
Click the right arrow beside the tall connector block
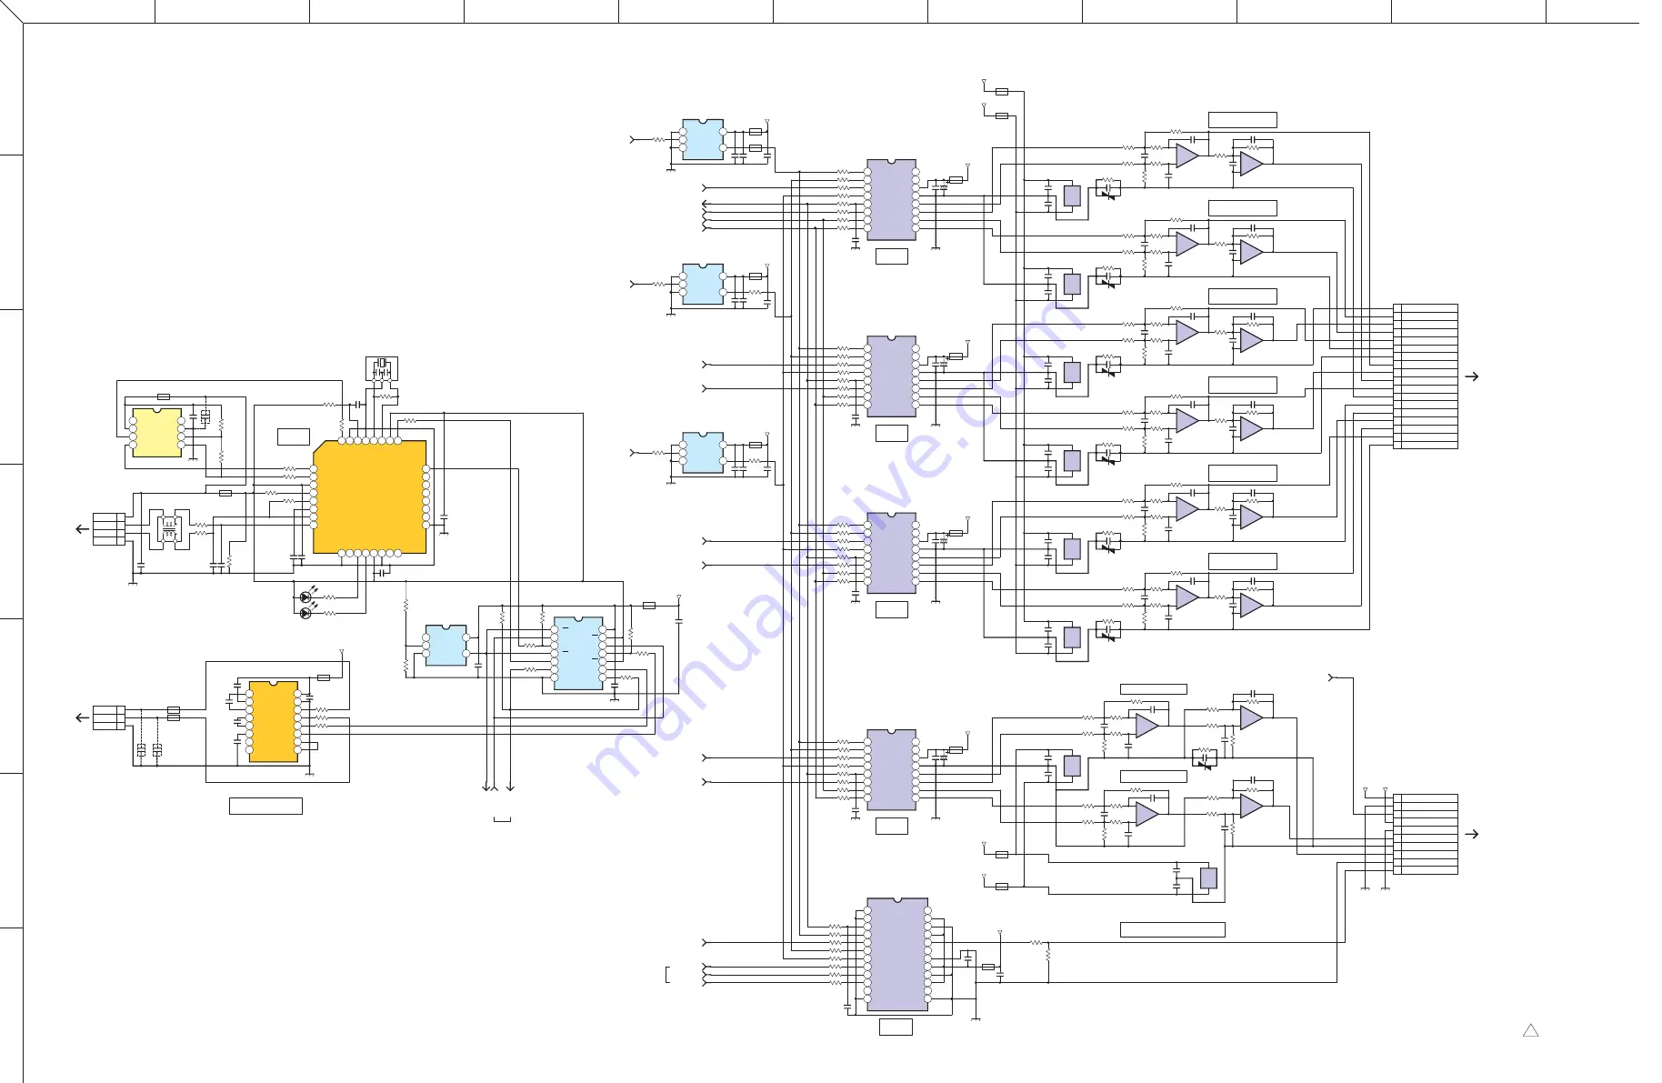click(1472, 376)
